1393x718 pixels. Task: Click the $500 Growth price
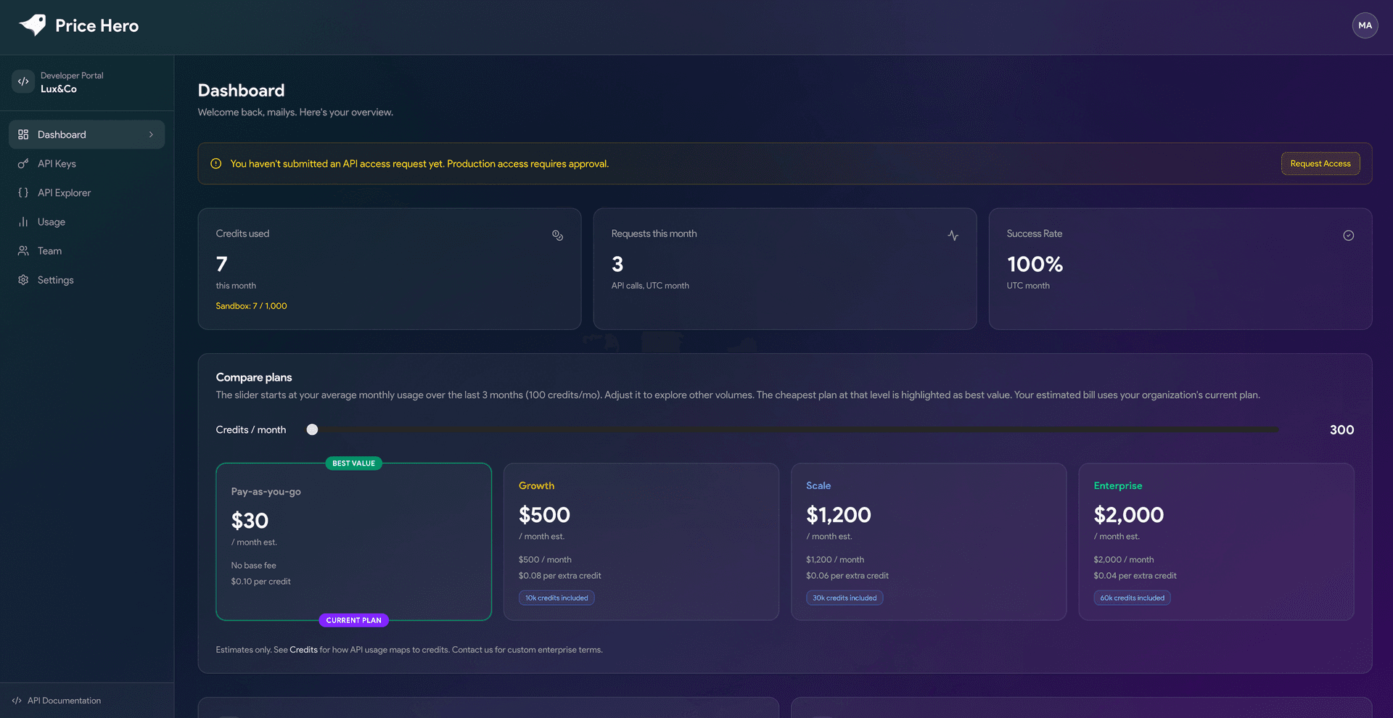(x=544, y=515)
